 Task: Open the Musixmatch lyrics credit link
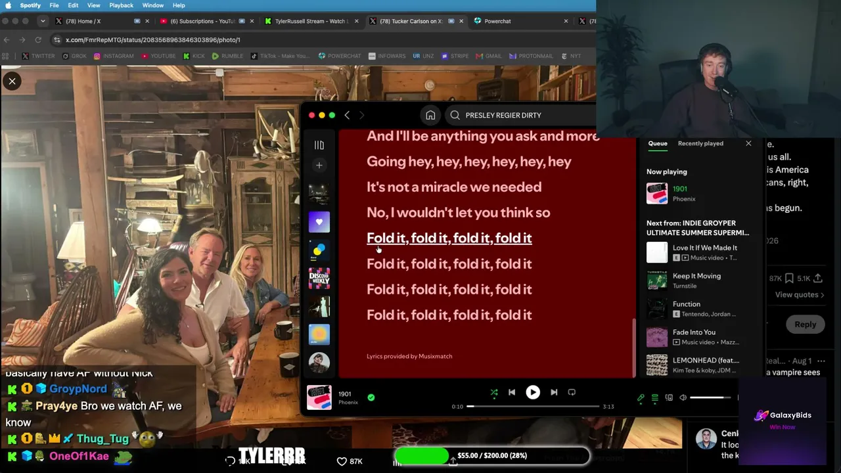409,356
